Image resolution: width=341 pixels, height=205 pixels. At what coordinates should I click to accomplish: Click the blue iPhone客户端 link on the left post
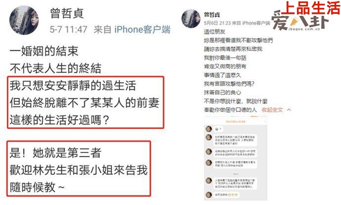click(142, 29)
